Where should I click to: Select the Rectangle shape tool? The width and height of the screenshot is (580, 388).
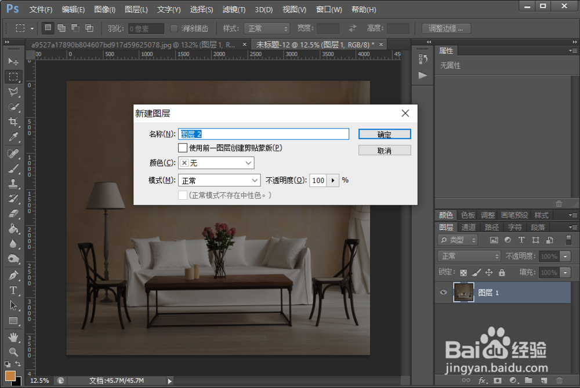(13, 321)
